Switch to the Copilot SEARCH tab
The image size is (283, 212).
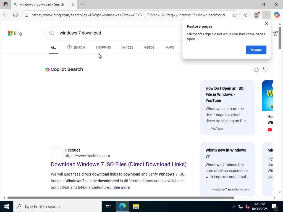pos(76,47)
